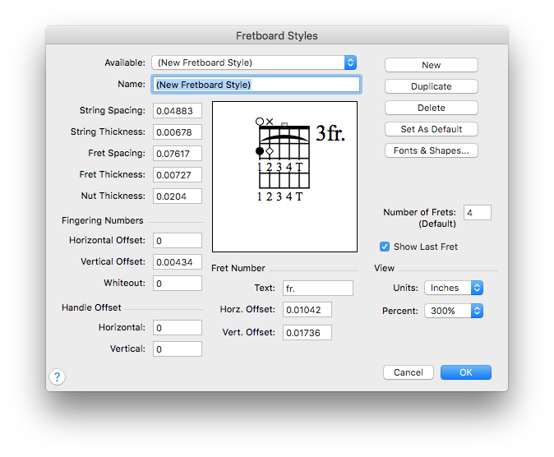Click the barre arc in fretboard preview

(284, 138)
